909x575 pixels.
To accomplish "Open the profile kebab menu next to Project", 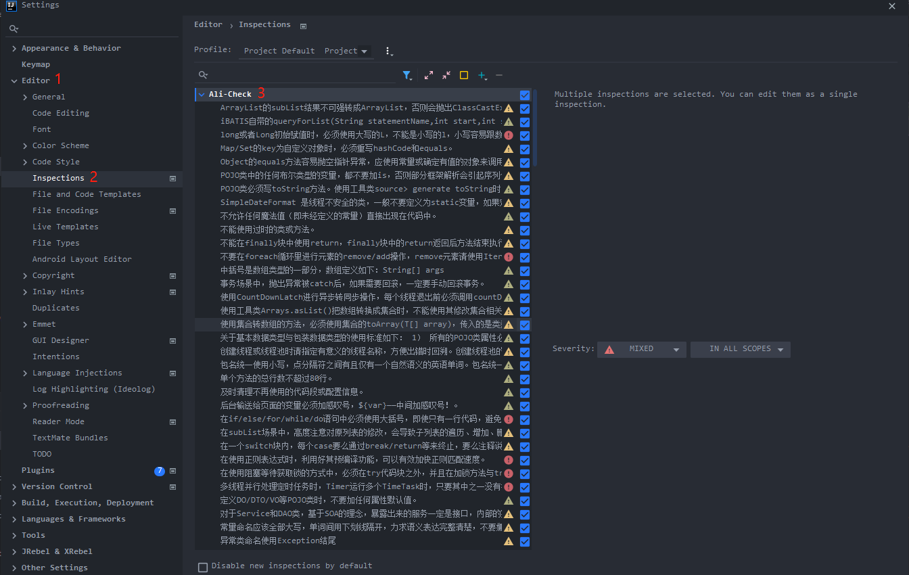I will [x=388, y=51].
